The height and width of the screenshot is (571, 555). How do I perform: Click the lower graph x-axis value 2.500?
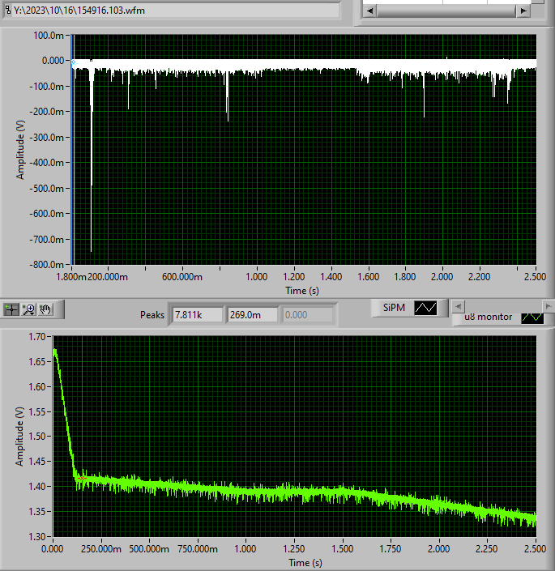tap(535, 549)
